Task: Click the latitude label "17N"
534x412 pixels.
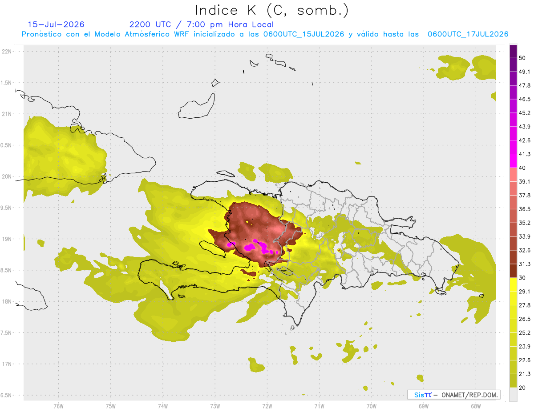Action: (7, 364)
